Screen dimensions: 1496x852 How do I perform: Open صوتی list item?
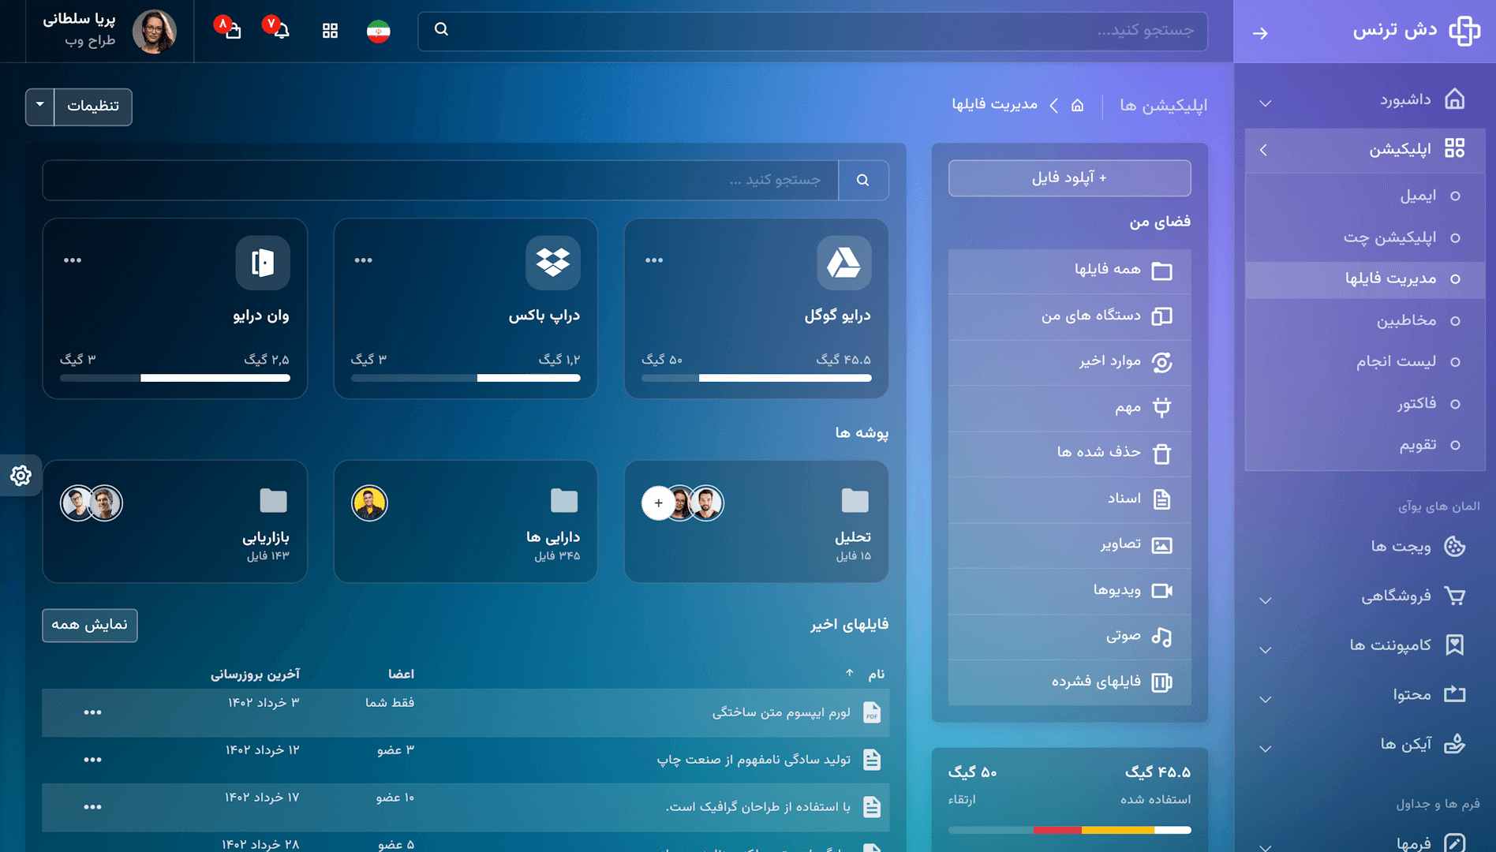[1070, 636]
